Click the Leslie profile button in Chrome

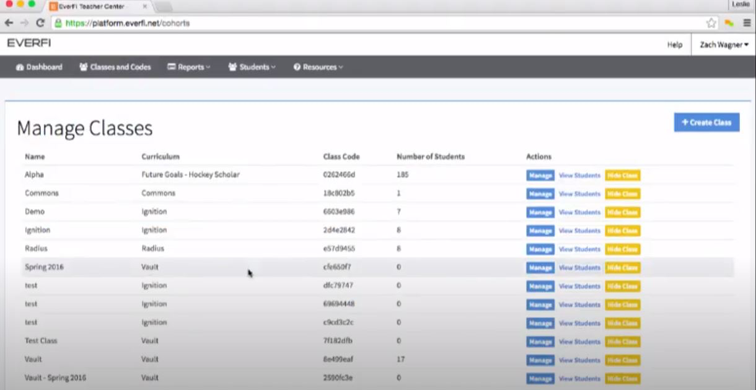740,4
